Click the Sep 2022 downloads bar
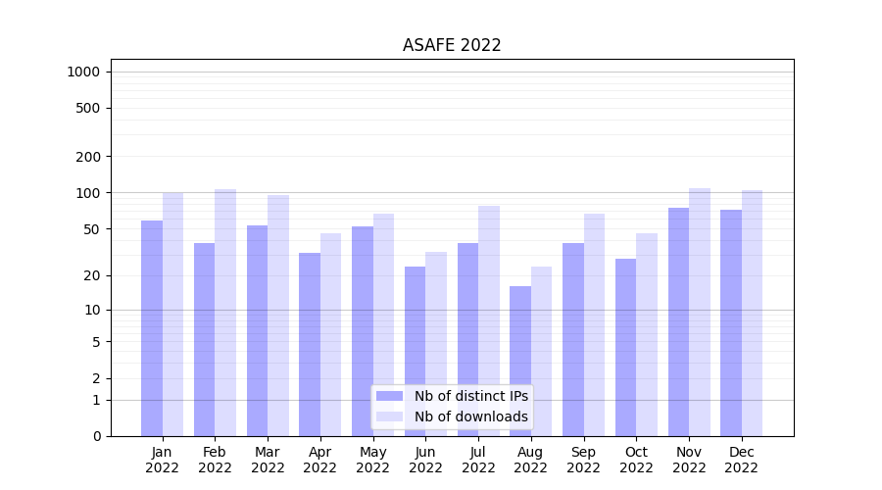The image size is (882, 490). point(594,324)
